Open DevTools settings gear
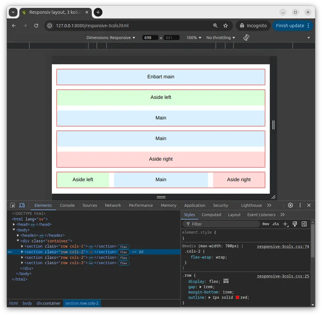The height and width of the screenshot is (315, 322). (290, 205)
